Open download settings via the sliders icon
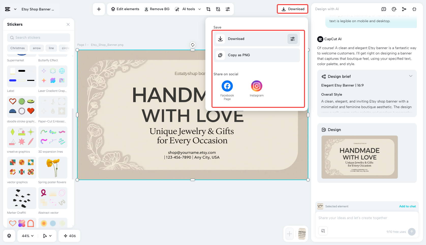The height and width of the screenshot is (245, 426). tap(292, 39)
